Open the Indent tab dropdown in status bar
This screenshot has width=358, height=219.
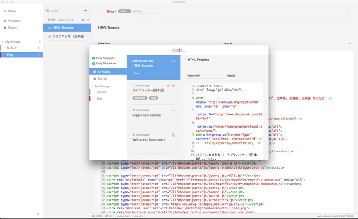pos(124,216)
